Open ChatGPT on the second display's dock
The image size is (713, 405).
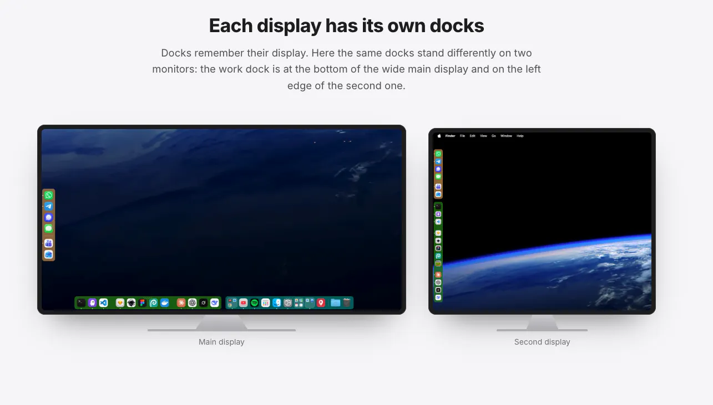coord(438,282)
